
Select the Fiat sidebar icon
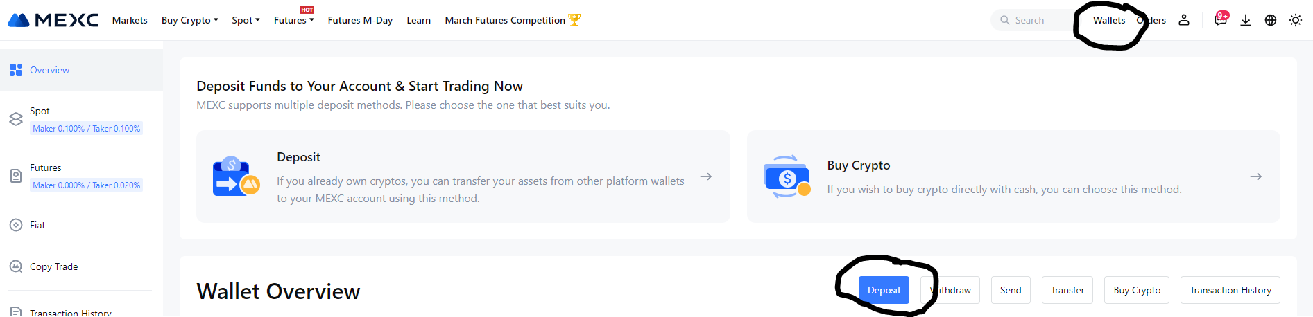pyautogui.click(x=16, y=225)
